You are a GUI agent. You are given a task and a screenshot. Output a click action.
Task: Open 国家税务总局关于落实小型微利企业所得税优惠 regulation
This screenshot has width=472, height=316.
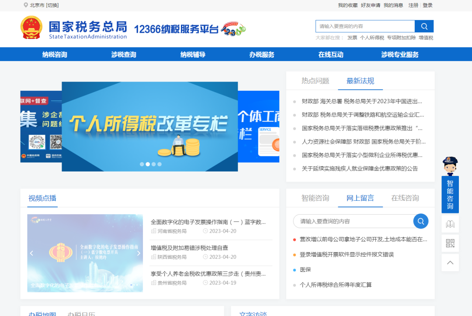point(362,155)
